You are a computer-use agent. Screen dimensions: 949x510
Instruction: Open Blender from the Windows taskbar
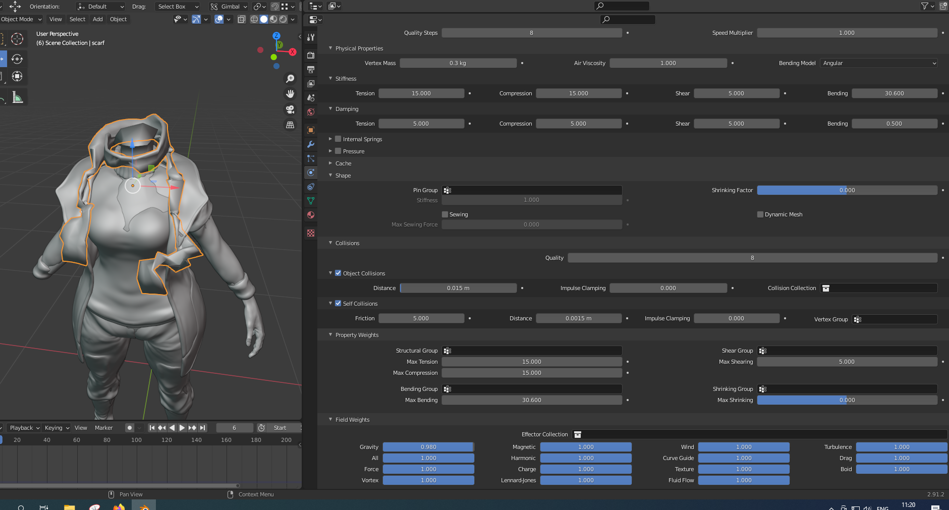(x=144, y=506)
